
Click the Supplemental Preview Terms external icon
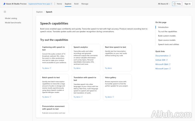[51, 4]
